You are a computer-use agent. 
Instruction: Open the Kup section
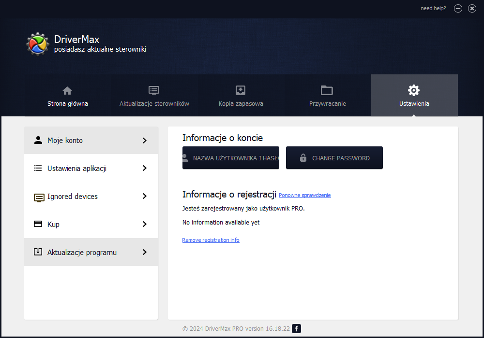(x=91, y=224)
